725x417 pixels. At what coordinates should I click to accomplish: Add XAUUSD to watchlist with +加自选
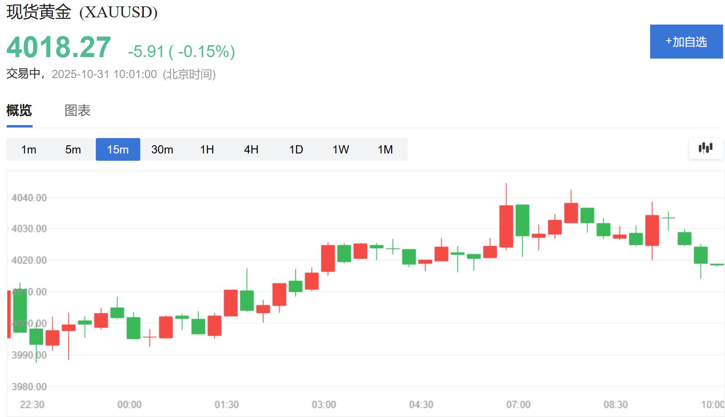[686, 42]
